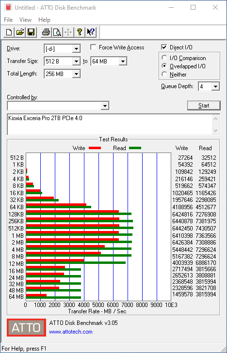Select the I/O Comparison radio button
The width and height of the screenshot is (227, 353).
click(164, 58)
